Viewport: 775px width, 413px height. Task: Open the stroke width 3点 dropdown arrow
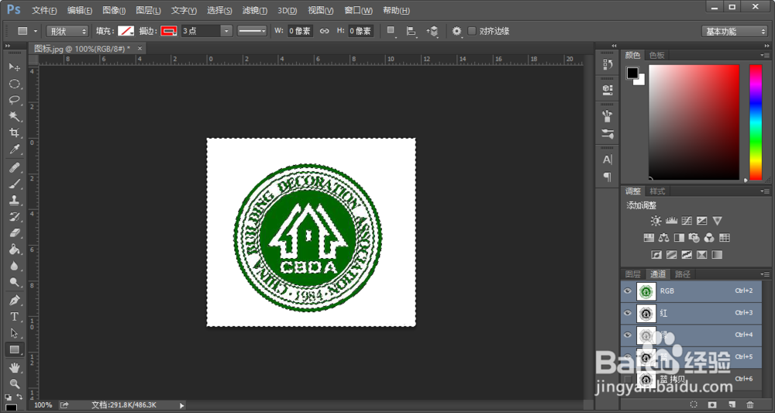[x=226, y=31]
